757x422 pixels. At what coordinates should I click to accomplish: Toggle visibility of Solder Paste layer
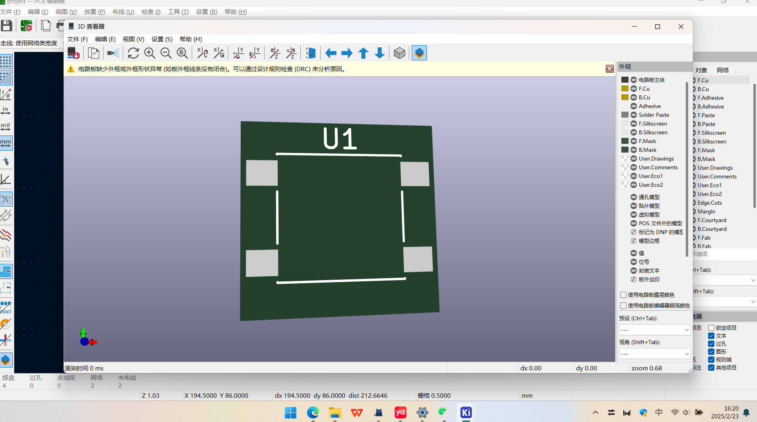click(x=634, y=115)
